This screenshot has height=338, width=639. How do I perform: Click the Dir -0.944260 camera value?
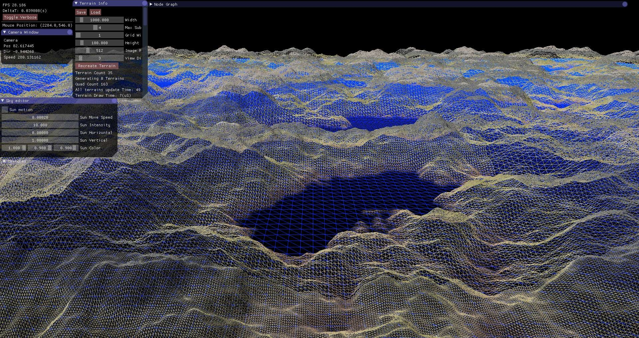click(x=19, y=52)
